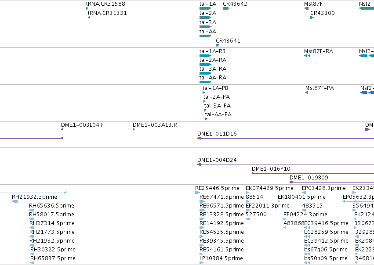This screenshot has height=265, width=374.
Task: Select BAC end DME1-003A13.R
Action: [x=134, y=129]
